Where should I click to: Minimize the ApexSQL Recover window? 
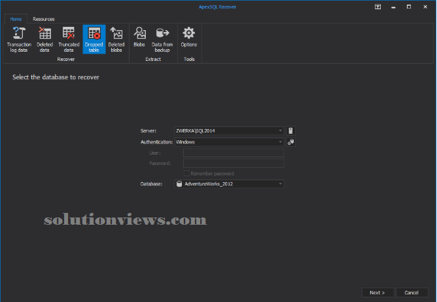[x=393, y=7]
